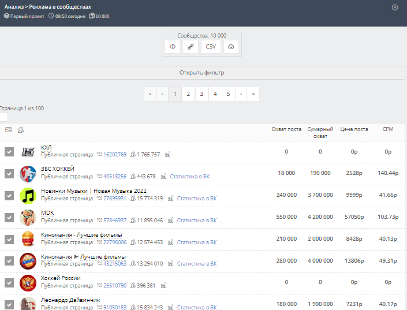Click the count icon beside 10 000

pyautogui.click(x=92, y=16)
